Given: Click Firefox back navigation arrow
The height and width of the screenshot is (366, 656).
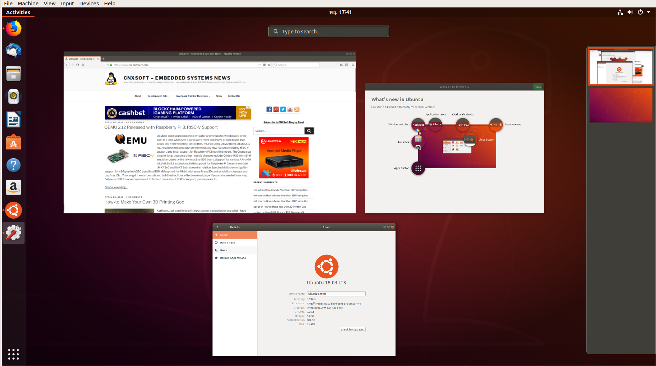Looking at the screenshot, I should (67, 65).
